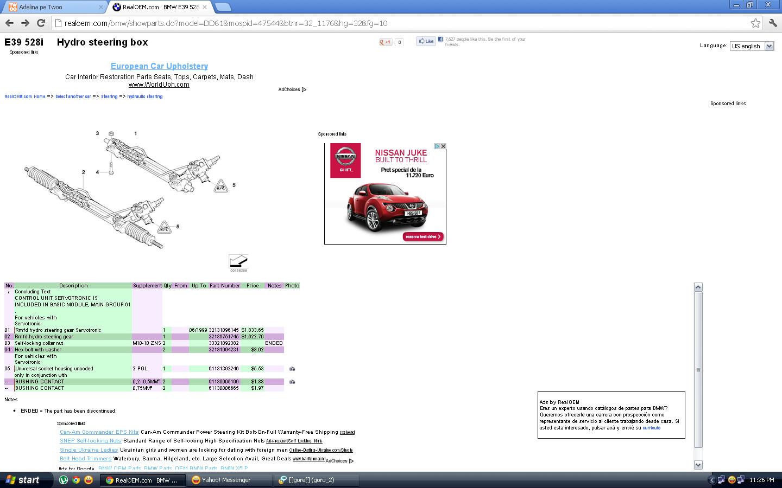This screenshot has height=488, width=782.
Task: Click the Google +1 button
Action: (386, 42)
